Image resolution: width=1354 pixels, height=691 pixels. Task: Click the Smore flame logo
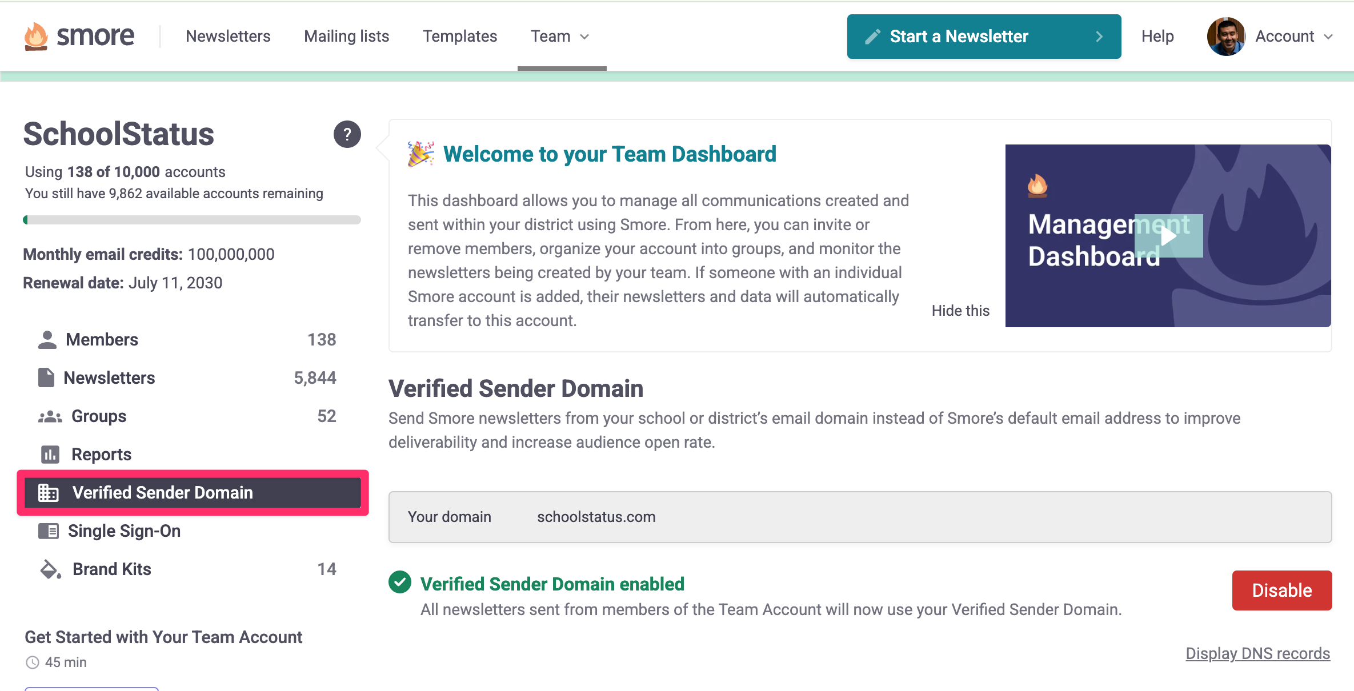point(36,36)
